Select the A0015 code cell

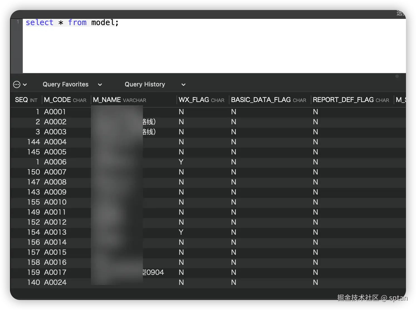click(55, 252)
